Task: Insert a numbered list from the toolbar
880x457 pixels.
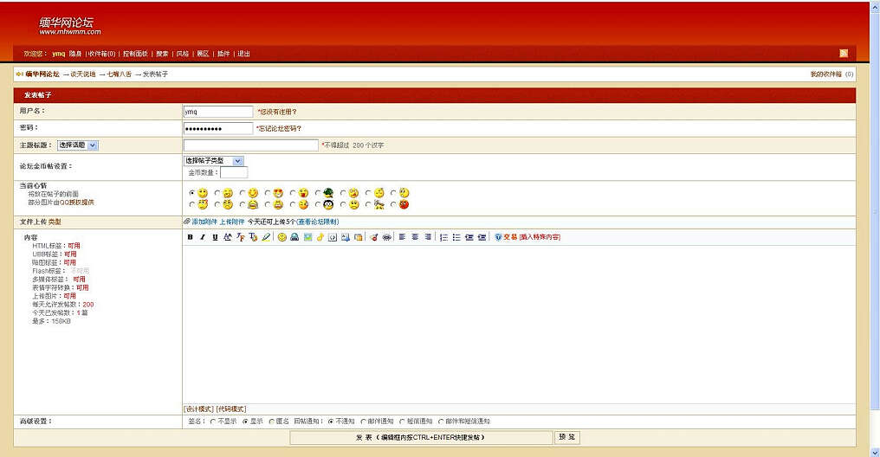Action: [443, 237]
